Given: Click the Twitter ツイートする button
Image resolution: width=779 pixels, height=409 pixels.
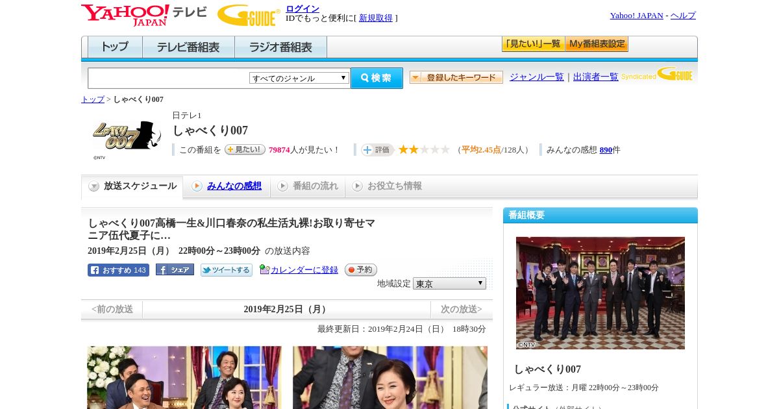Looking at the screenshot, I should [226, 270].
